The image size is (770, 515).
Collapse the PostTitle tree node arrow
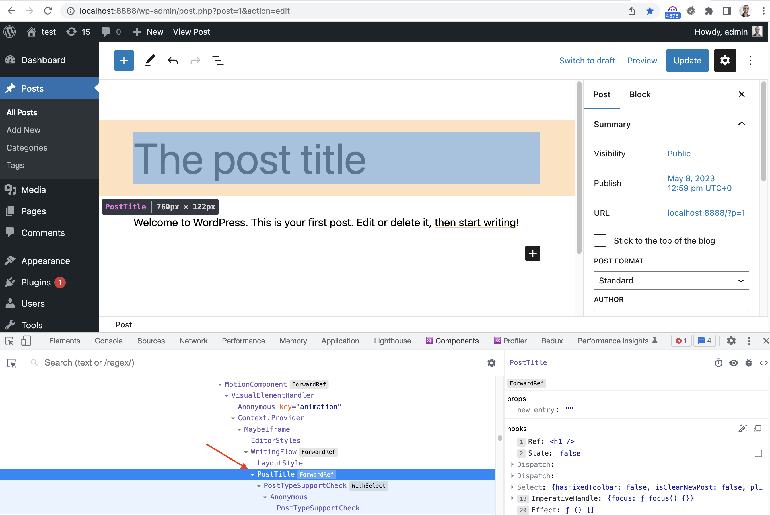click(252, 474)
